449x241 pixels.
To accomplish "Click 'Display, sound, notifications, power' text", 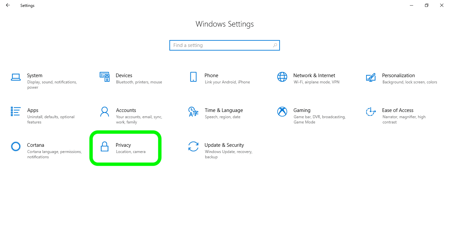I will (52, 85).
